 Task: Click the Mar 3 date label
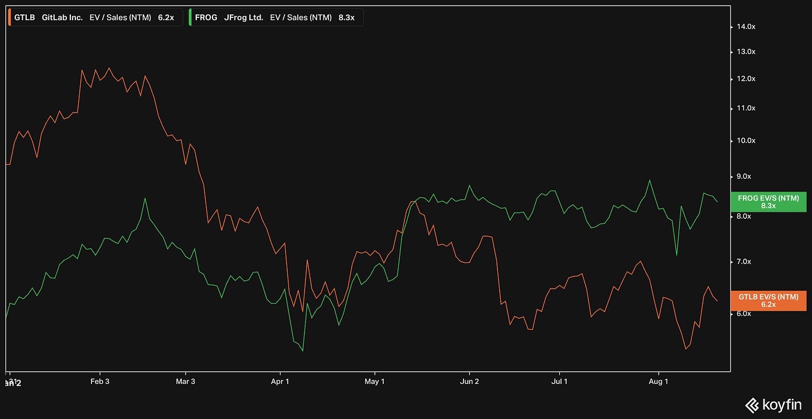tap(186, 382)
